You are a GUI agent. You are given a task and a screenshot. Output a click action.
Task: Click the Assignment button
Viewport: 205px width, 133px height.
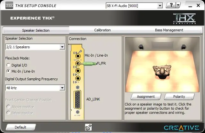point(146,97)
